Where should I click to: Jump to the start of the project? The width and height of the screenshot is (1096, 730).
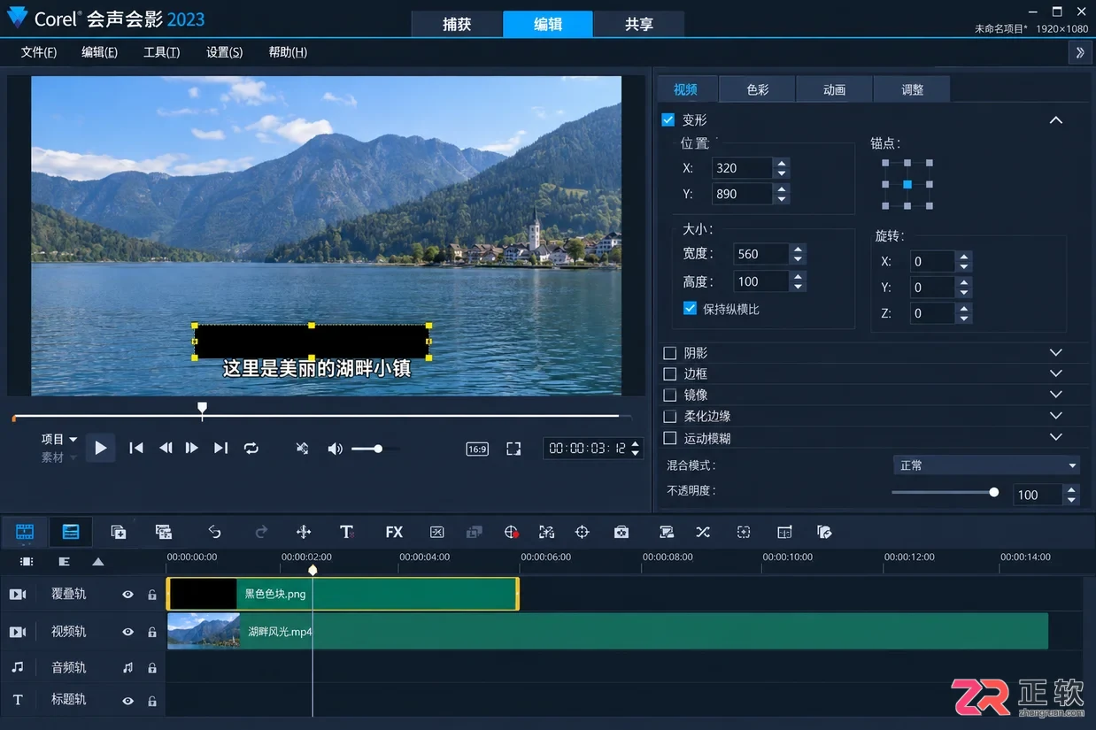coord(135,448)
